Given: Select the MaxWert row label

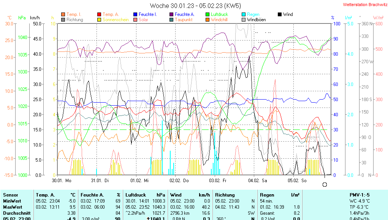Looking at the screenshot, I should click(x=12, y=207).
